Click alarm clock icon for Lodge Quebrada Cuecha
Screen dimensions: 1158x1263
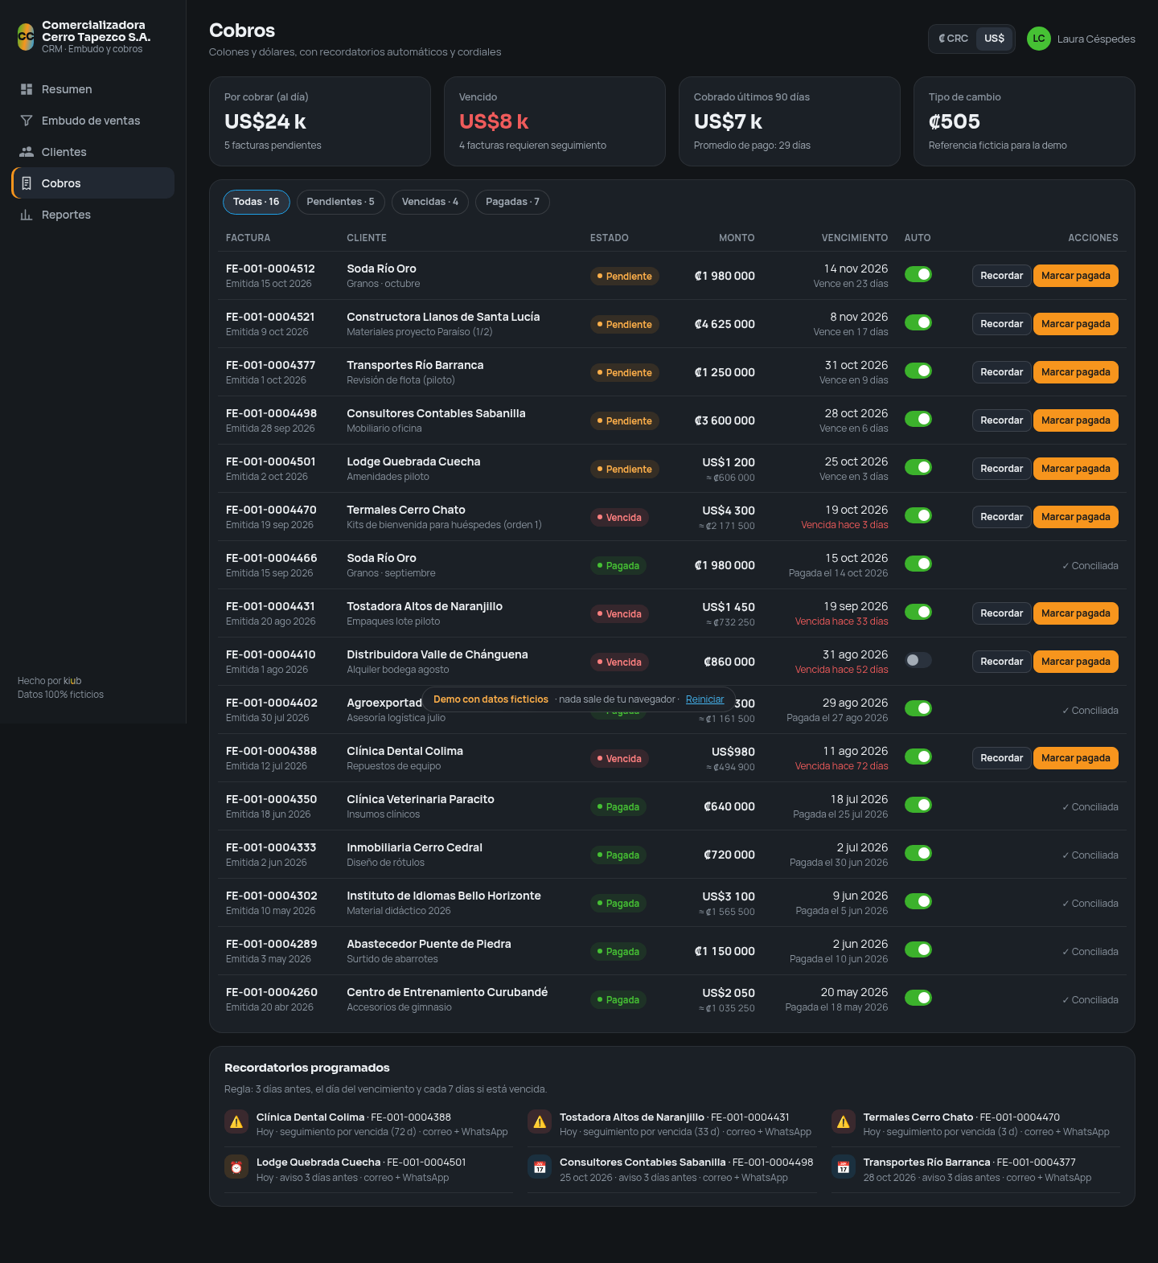click(236, 1167)
